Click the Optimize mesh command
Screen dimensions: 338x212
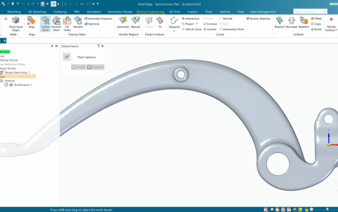click(x=92, y=24)
